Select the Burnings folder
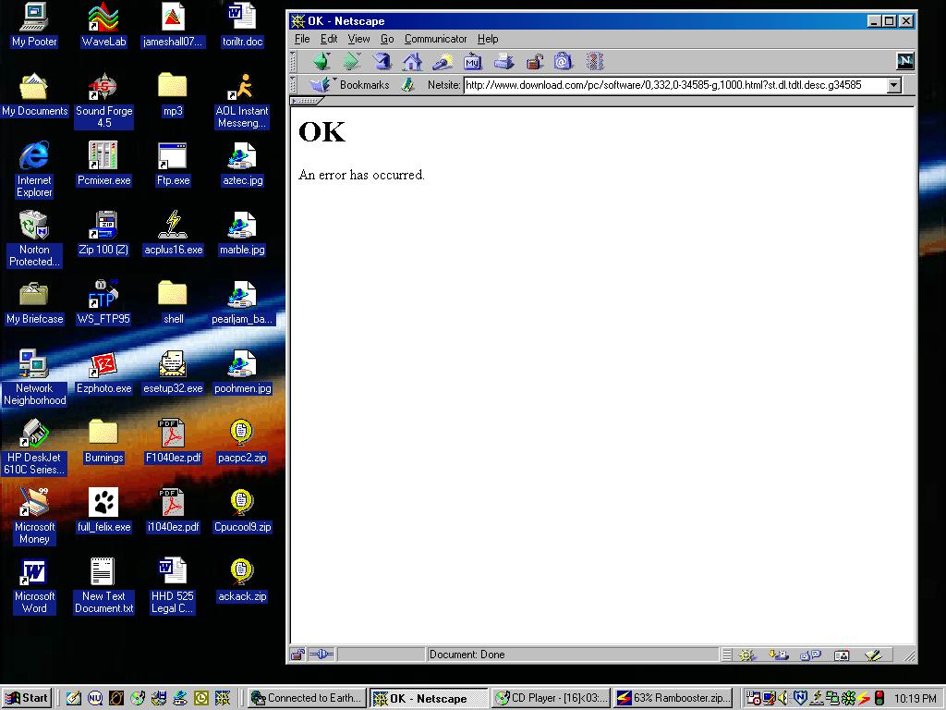The height and width of the screenshot is (710, 946). pyautogui.click(x=103, y=441)
